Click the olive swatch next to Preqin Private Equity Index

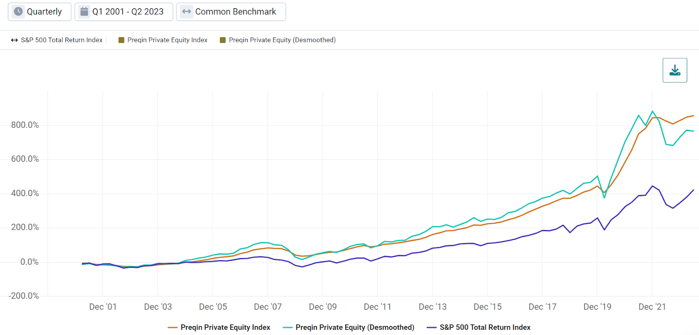coord(121,40)
